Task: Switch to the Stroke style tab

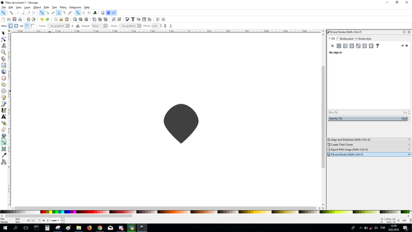Action: point(363,39)
